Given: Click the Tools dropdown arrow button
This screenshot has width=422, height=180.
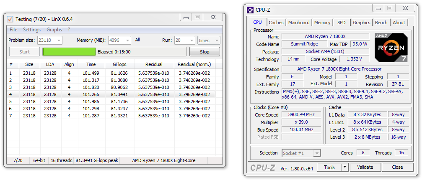Looking at the screenshot, I should coord(344,167).
